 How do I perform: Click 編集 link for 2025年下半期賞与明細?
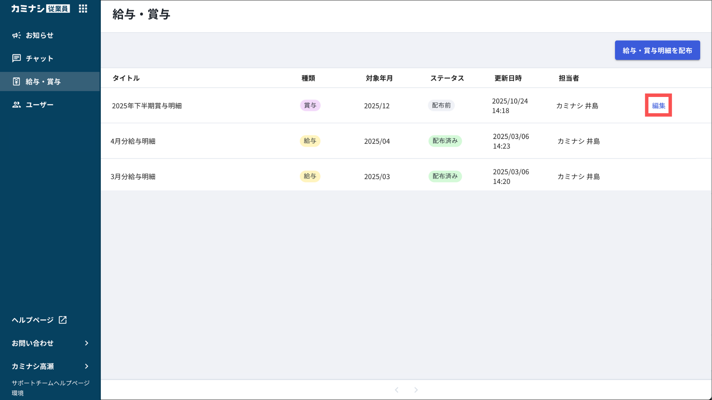658,105
